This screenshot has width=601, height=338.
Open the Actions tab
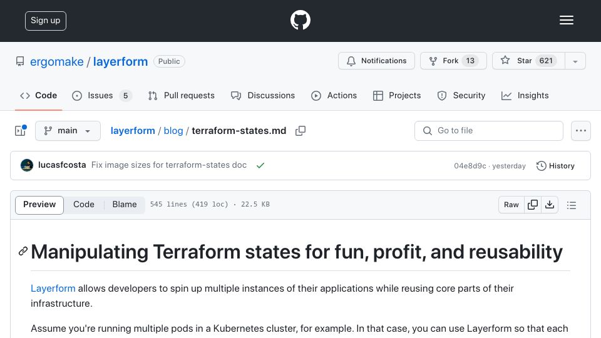[334, 95]
